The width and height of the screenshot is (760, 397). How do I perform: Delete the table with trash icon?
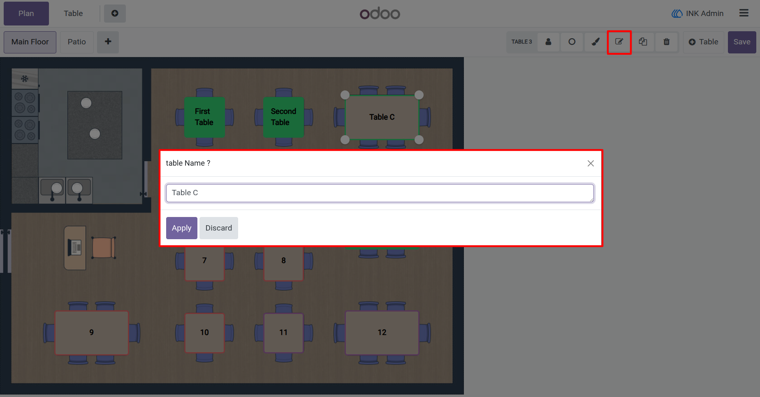pos(667,42)
